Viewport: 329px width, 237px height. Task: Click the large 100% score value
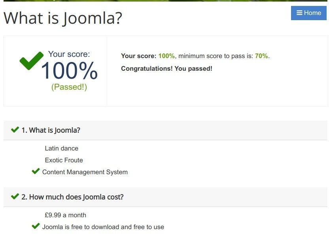69,71
